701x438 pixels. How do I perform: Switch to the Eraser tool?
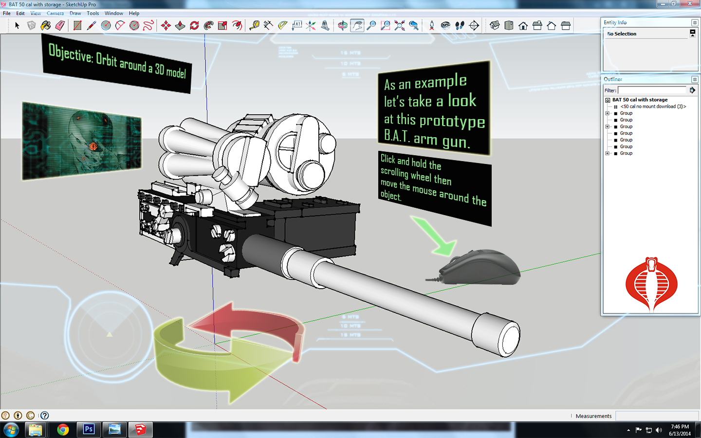coord(61,25)
